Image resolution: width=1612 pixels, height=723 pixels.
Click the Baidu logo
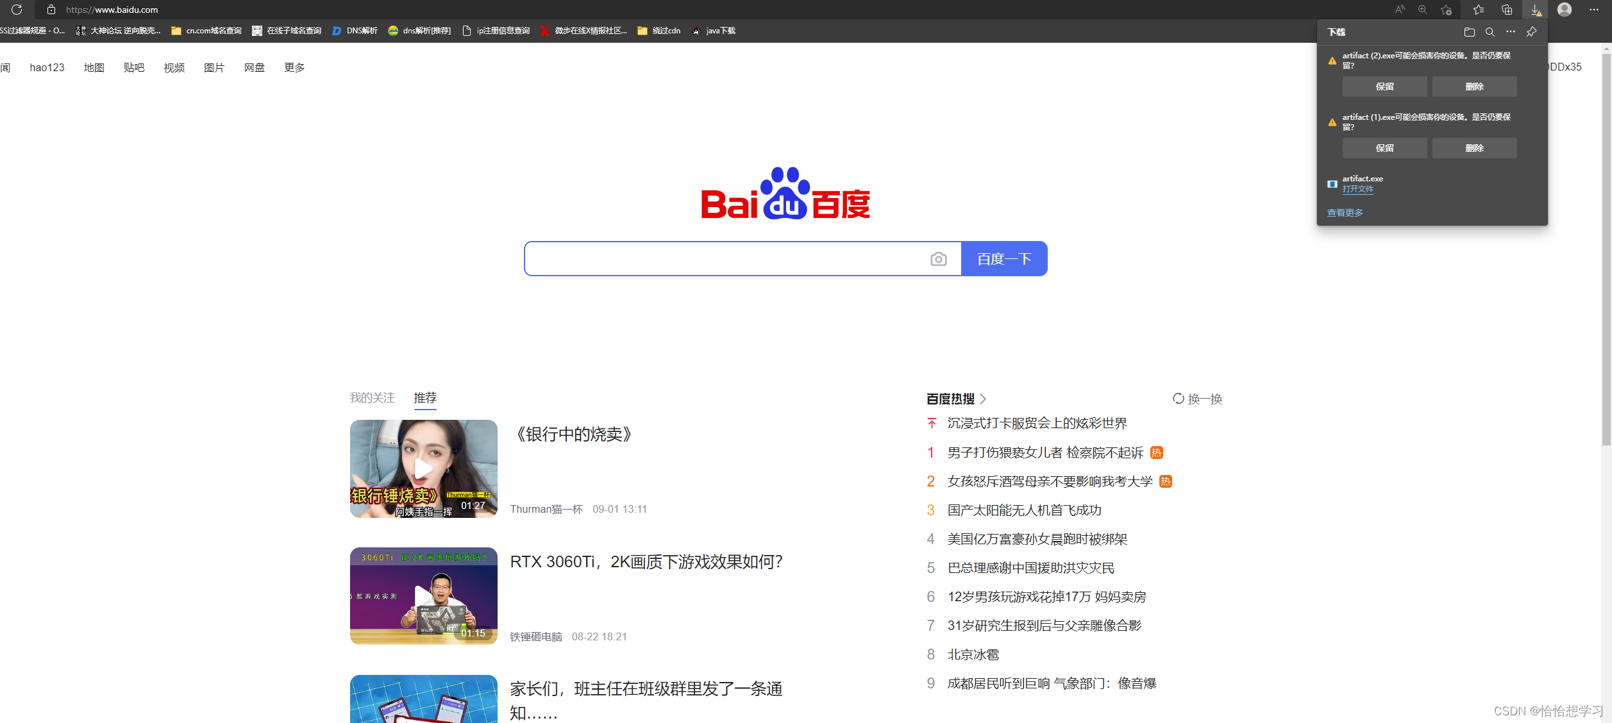[785, 193]
